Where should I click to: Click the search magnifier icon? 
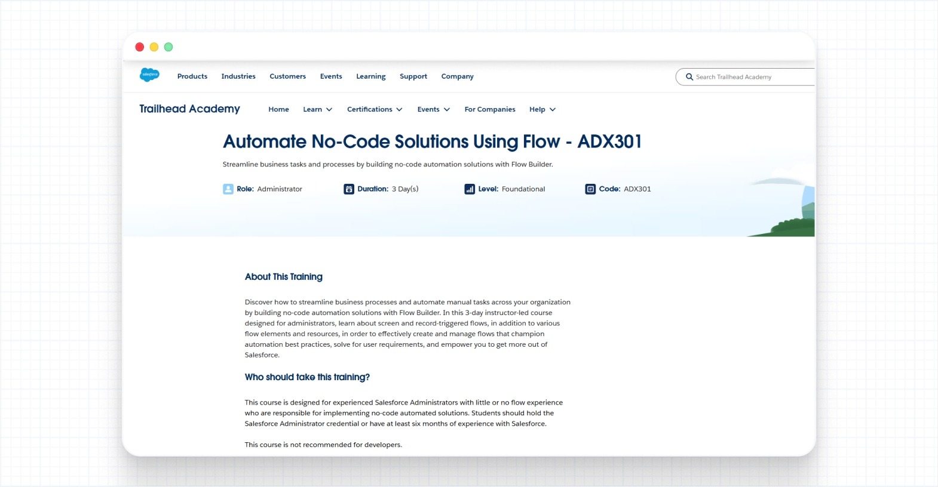[689, 77]
